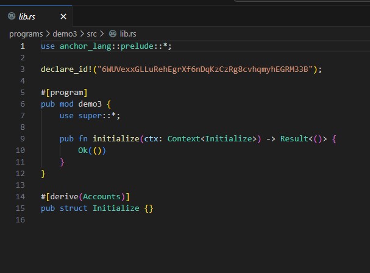Click 'struct' keyword on line 15
This screenshot has height=273, width=370.
[73, 208]
